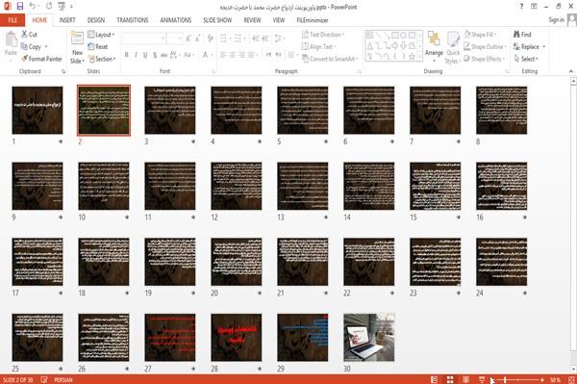
Task: Open the TRANSITIONS ribbon tab
Action: coord(133,20)
